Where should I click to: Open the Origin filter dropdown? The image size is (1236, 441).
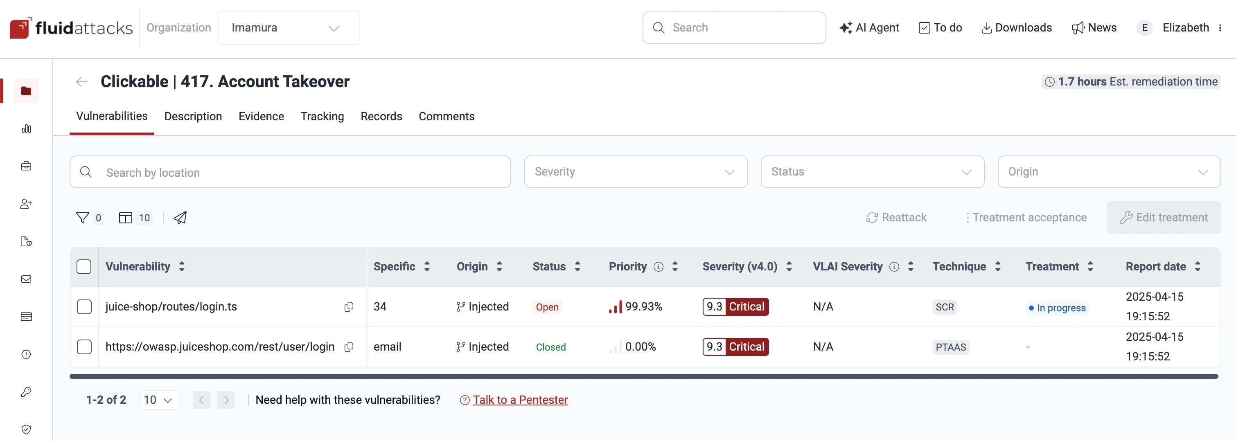click(x=1109, y=171)
